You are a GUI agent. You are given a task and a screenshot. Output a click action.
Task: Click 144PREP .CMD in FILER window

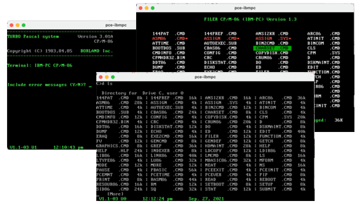click(x=220, y=34)
